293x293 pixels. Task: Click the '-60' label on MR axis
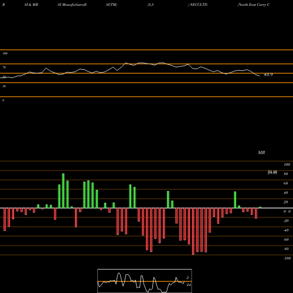[286, 240]
